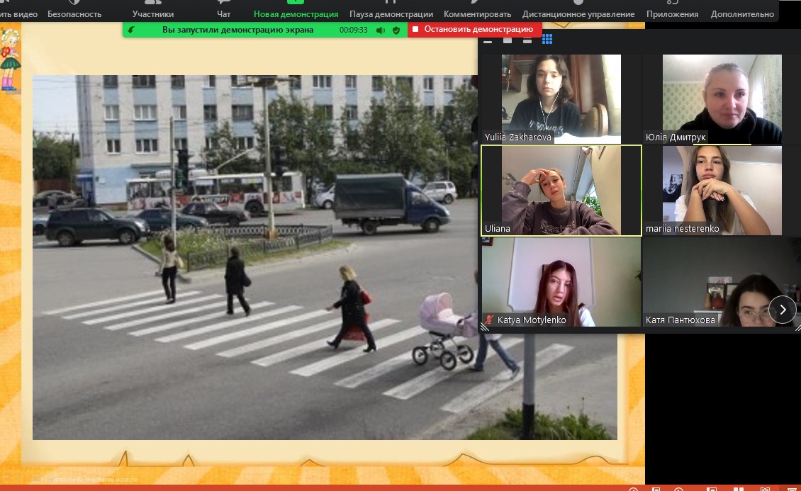This screenshot has height=491, width=801.
Task: Click the "Вы запустили демонстрацию экрана" status bar
Action: tap(237, 30)
